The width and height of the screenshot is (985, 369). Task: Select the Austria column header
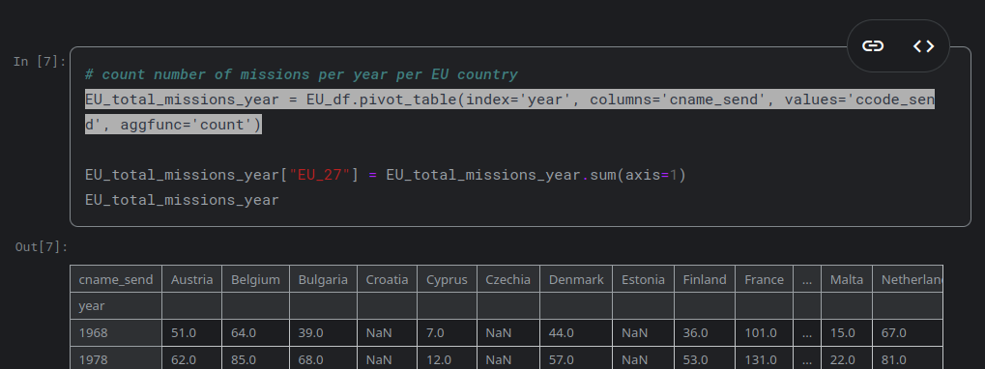(191, 279)
